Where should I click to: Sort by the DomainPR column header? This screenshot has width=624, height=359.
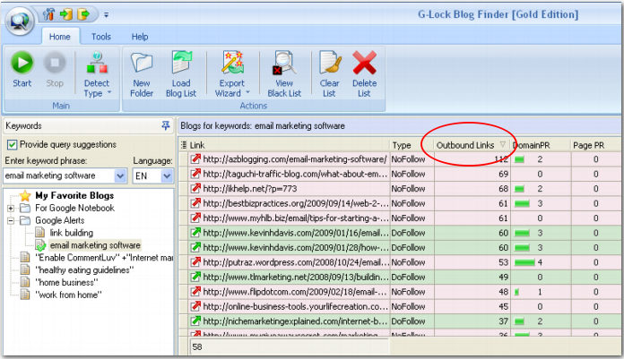coord(541,145)
